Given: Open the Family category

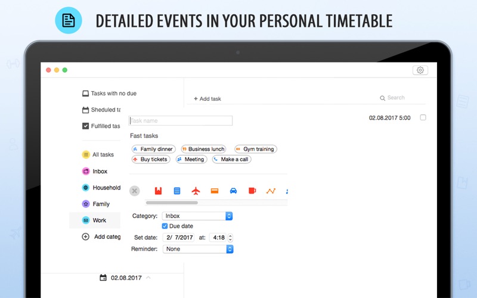Looking at the screenshot, I should coord(96,204).
